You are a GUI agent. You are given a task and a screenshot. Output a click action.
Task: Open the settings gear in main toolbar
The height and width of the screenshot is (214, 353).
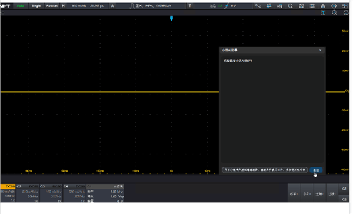[334, 6]
